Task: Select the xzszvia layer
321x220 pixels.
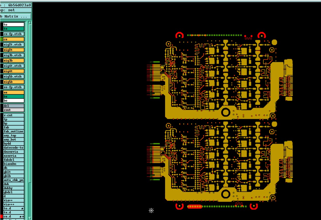Action: [14, 156]
